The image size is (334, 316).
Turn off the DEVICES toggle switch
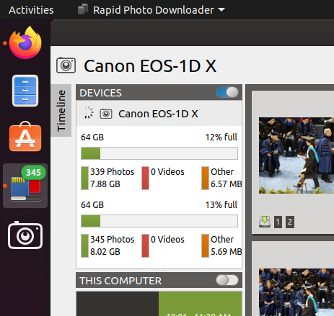coord(227,92)
